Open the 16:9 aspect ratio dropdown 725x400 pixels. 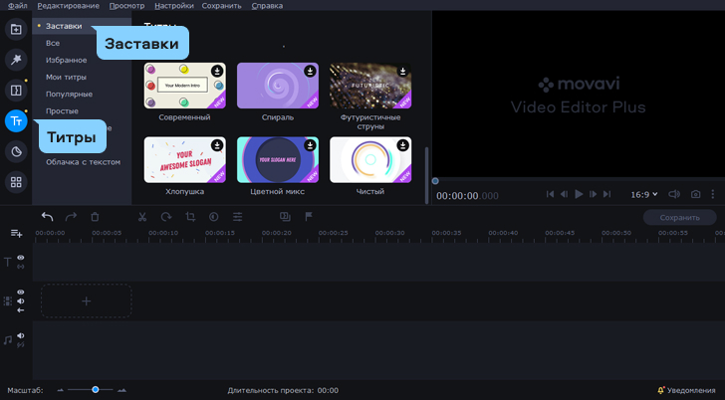coord(642,194)
